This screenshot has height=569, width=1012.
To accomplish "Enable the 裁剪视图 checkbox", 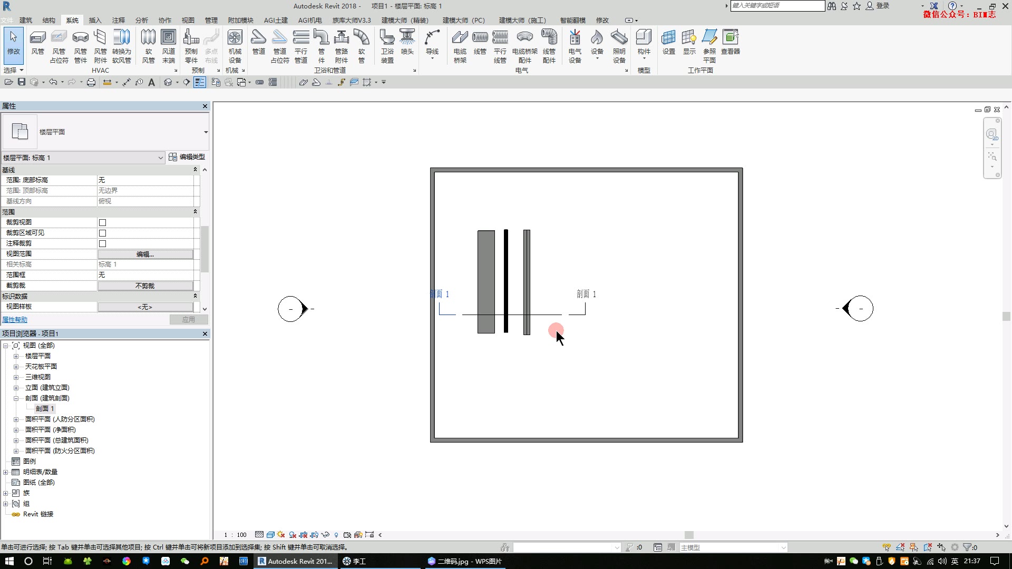I will point(103,222).
